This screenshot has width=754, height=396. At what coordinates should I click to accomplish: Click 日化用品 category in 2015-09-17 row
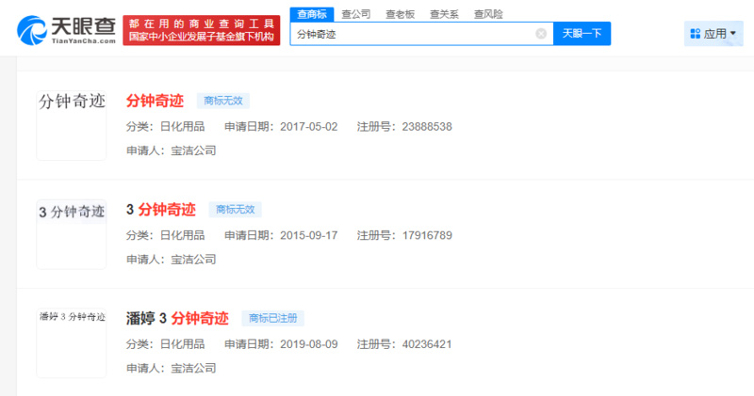pyautogui.click(x=182, y=236)
